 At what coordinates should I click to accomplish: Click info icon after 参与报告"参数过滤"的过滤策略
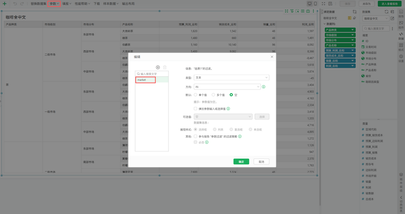240,137
